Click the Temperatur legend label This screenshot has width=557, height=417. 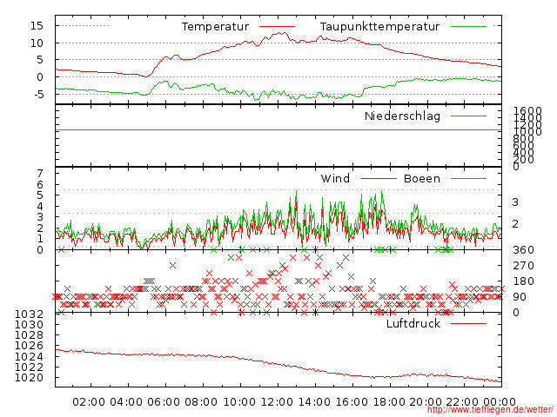point(215,27)
